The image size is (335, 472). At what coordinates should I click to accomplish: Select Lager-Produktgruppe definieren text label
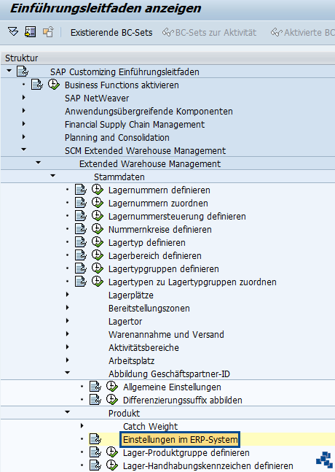click(186, 453)
